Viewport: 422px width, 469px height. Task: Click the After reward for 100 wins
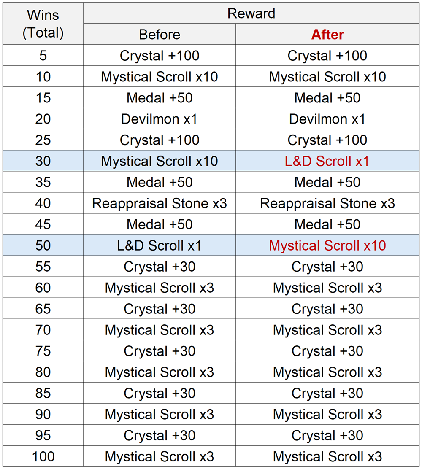327,456
